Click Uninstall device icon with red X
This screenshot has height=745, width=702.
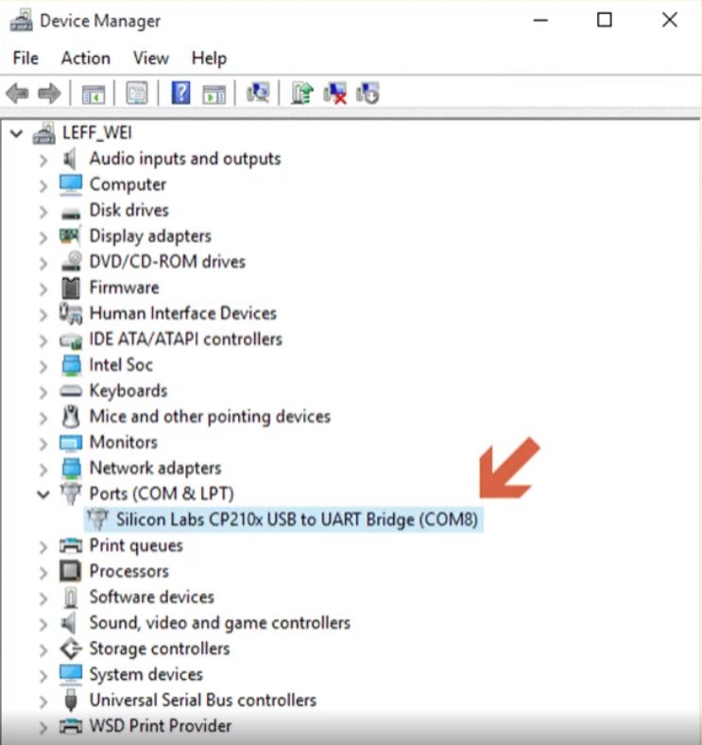(334, 93)
